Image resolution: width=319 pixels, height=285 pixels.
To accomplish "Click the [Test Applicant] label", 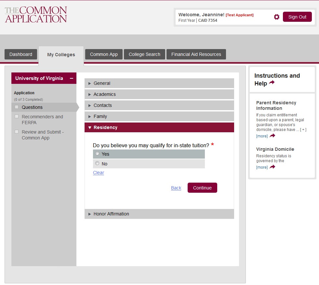I will [x=239, y=15].
